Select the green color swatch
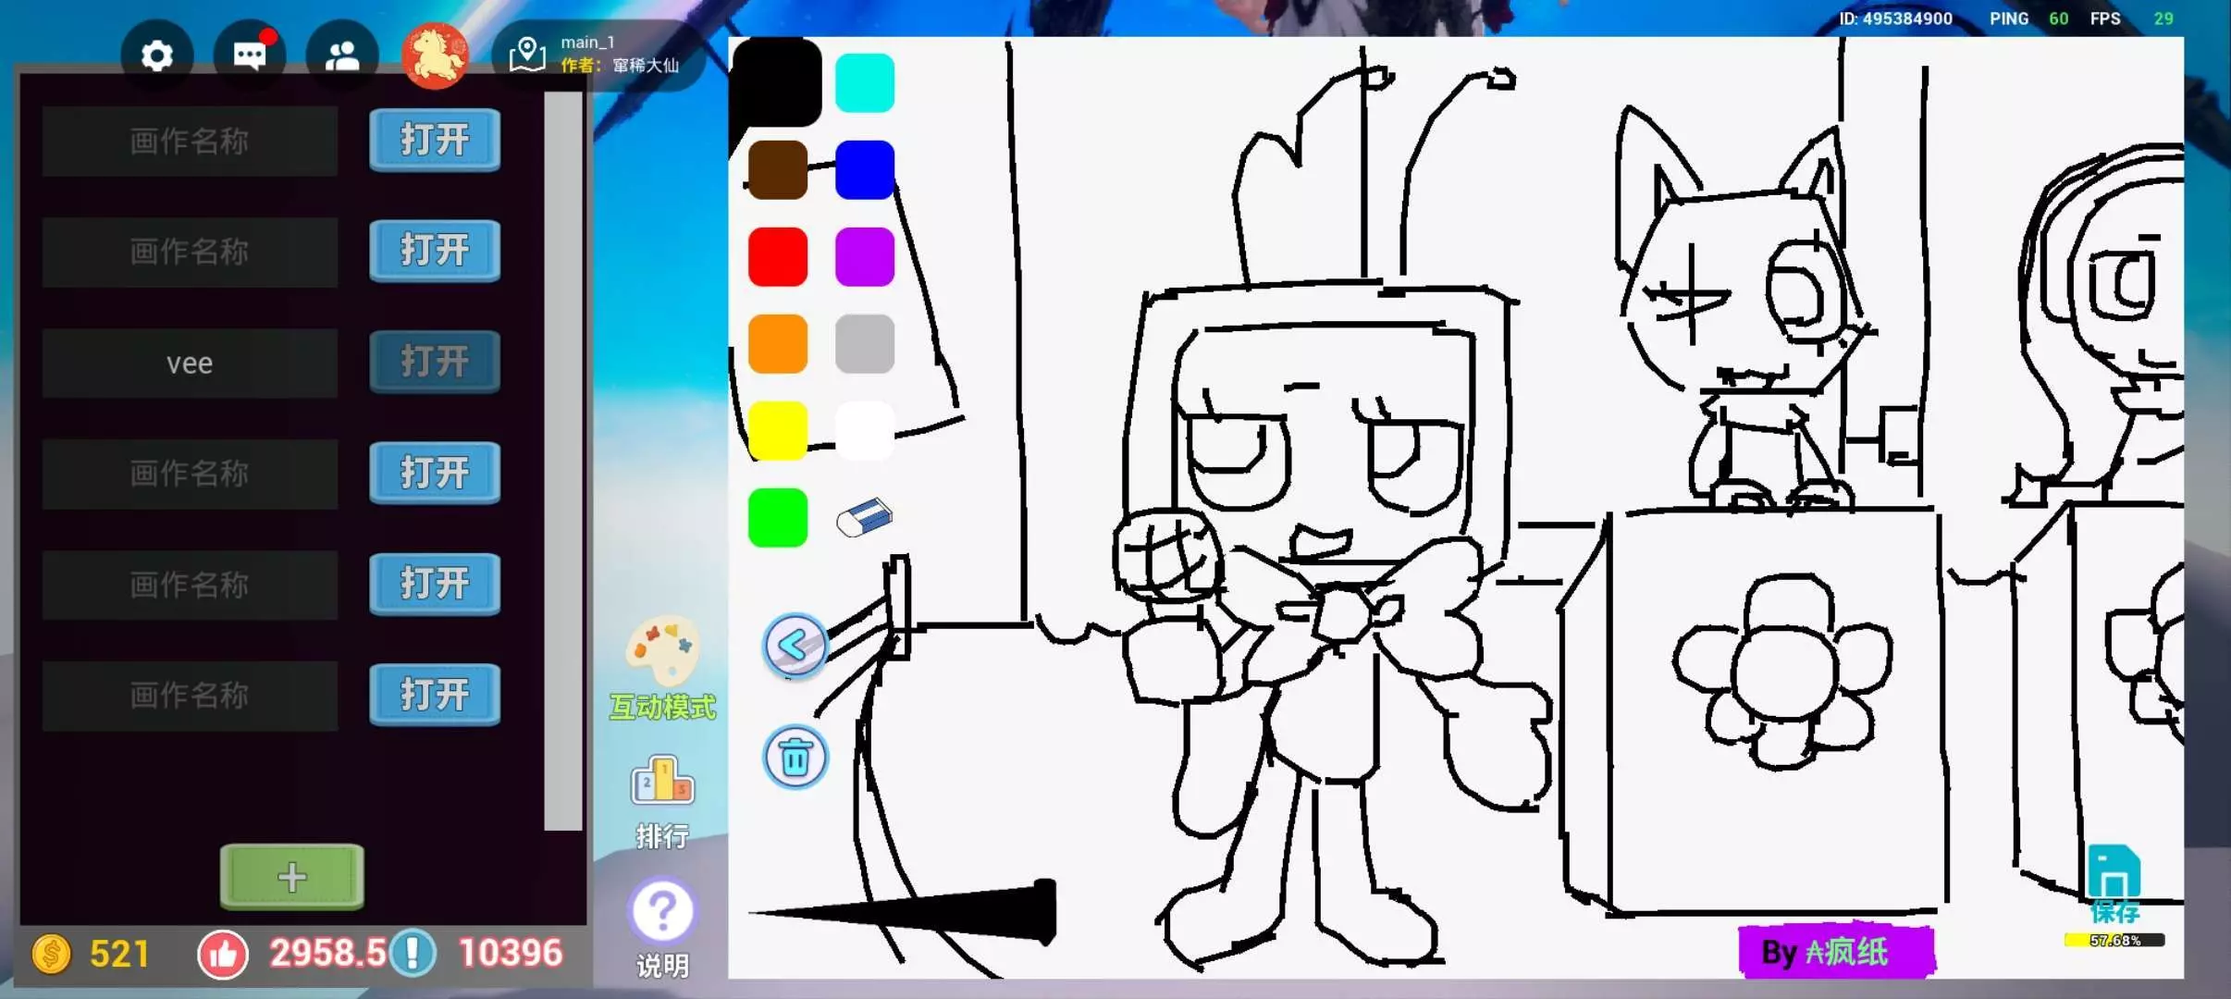2231x999 pixels. [x=777, y=518]
